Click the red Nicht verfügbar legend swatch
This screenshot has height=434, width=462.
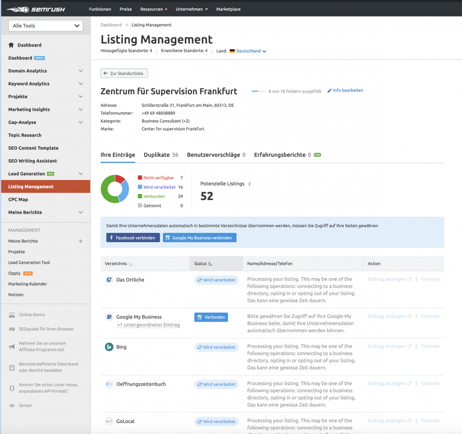(x=140, y=178)
